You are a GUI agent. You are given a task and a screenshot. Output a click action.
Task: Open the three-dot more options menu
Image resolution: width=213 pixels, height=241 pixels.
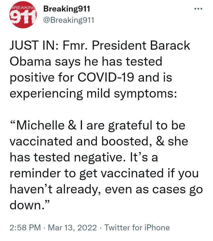click(x=198, y=9)
